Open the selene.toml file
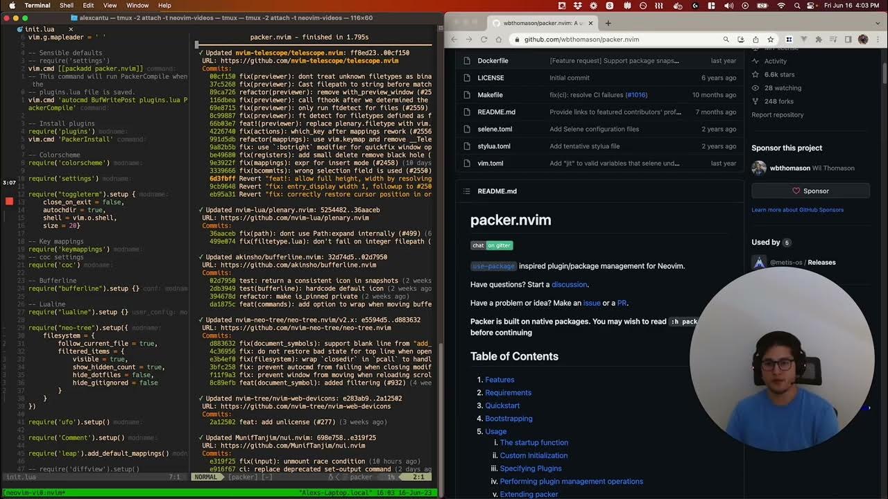The image size is (888, 499). (x=495, y=129)
